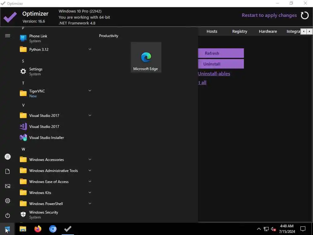Viewport: 313px width, 235px height.
Task: Switch to Optimizer in the taskbar
Action: [x=68, y=229]
